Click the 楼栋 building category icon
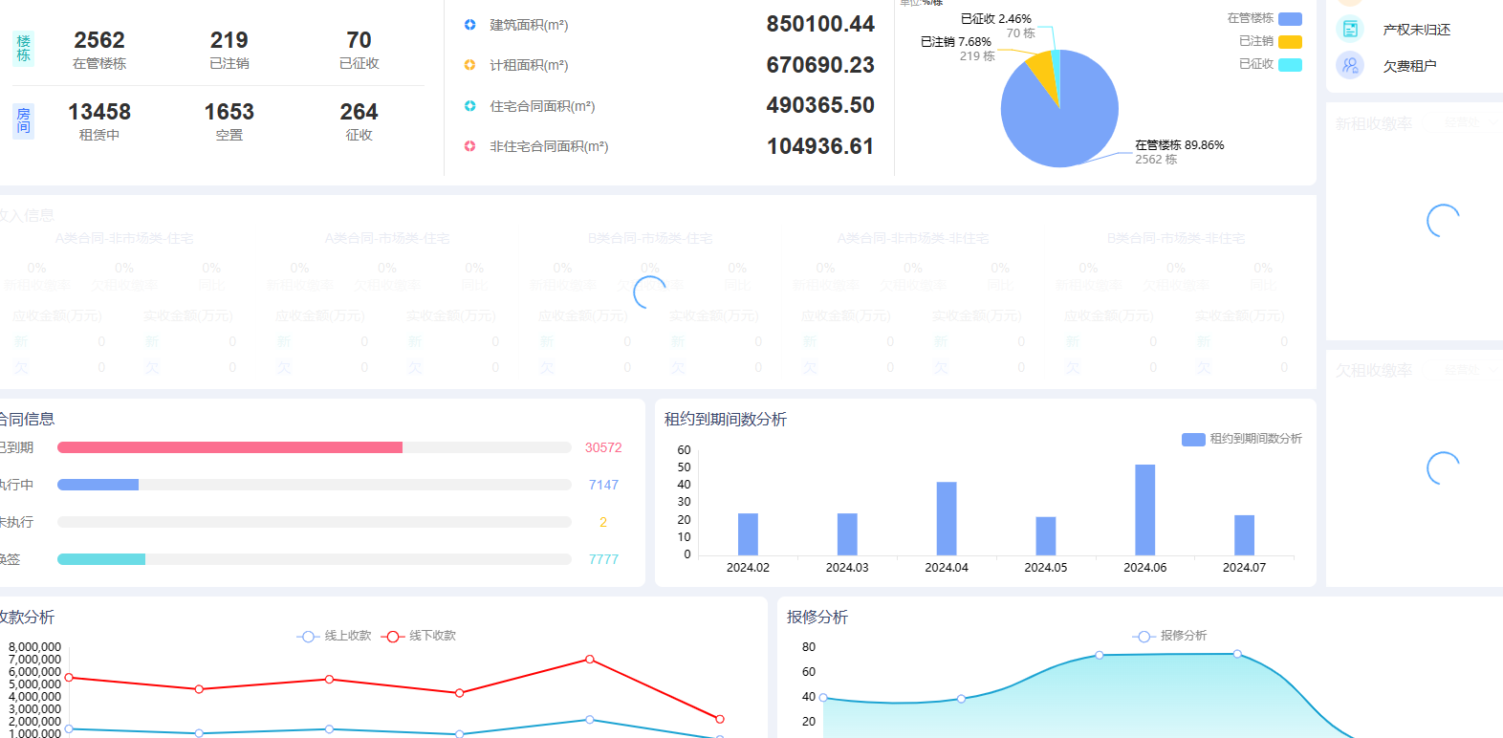 pos(24,49)
